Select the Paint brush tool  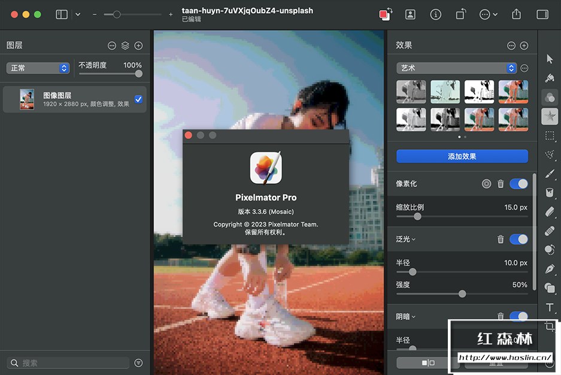pos(550,174)
